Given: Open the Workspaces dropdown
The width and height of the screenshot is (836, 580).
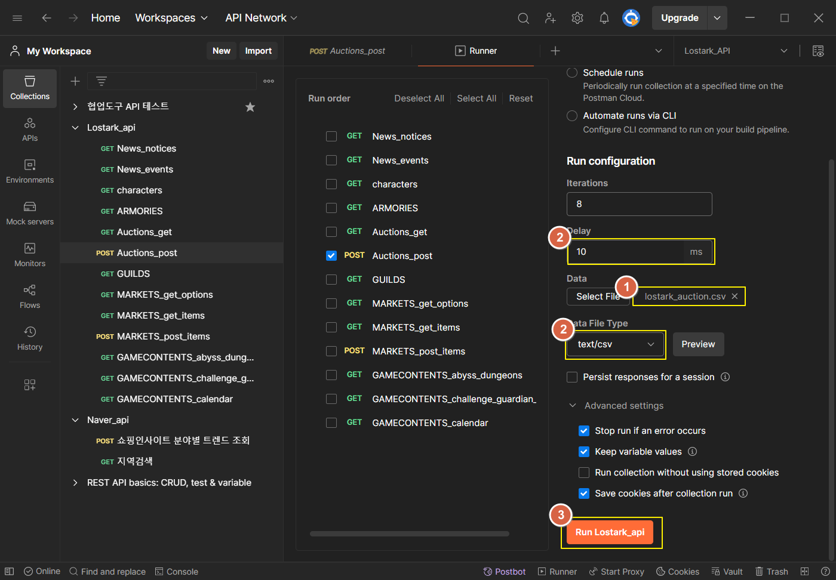Looking at the screenshot, I should click(x=171, y=18).
